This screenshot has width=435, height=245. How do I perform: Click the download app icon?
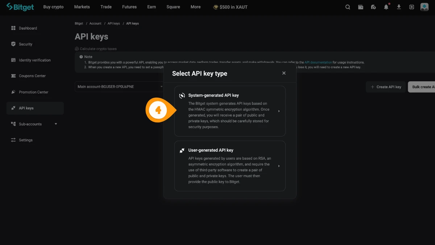(x=399, y=7)
